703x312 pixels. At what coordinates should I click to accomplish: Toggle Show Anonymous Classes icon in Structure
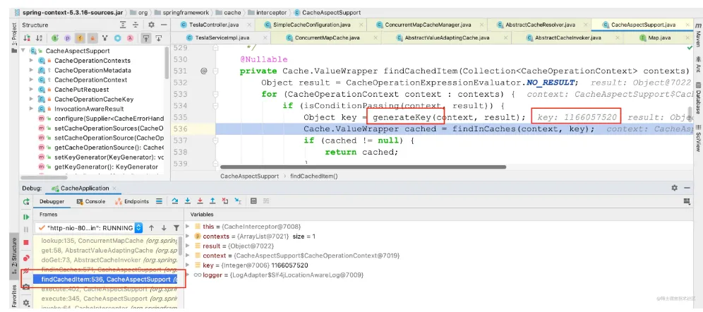pyautogui.click(x=105, y=39)
